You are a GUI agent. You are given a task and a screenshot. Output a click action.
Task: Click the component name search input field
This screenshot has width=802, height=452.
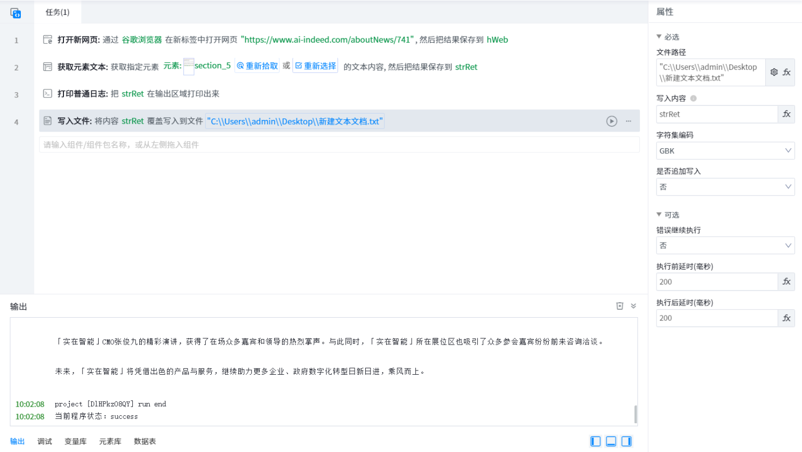tap(339, 144)
